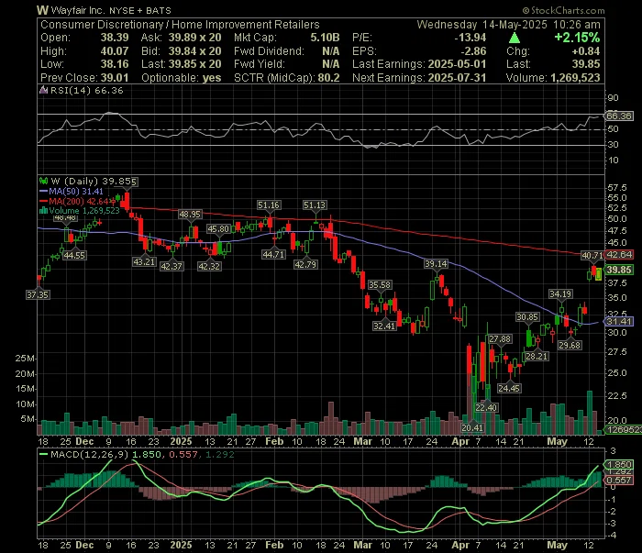
Task: Click the 42.79 low price label
Action: (x=305, y=265)
